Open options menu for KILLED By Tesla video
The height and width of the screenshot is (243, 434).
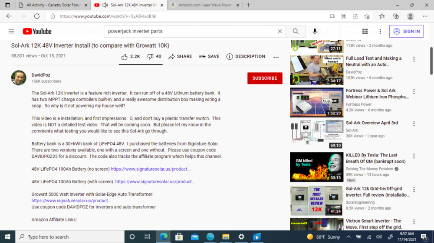click(414, 156)
